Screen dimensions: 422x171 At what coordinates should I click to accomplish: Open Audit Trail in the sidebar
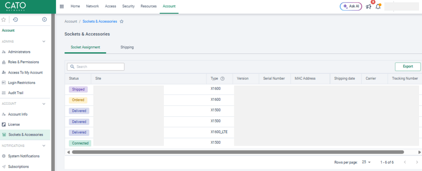tap(15, 93)
